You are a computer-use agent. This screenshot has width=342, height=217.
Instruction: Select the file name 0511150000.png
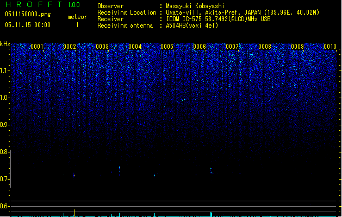coord(28,14)
